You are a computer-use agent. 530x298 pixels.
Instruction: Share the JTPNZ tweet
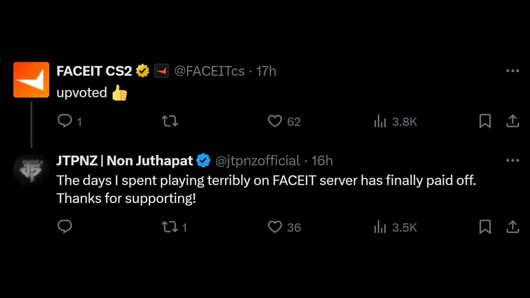click(x=512, y=227)
